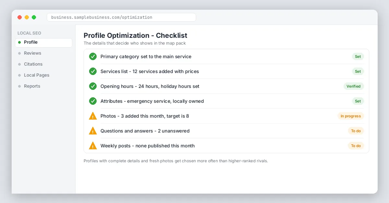Select 'Services list - 12 services added with prices'

coord(150,71)
